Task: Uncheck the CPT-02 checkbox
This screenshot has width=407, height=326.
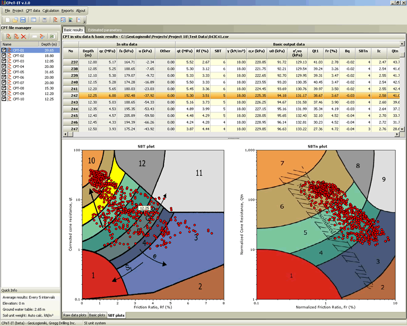Action: [x=5, y=56]
